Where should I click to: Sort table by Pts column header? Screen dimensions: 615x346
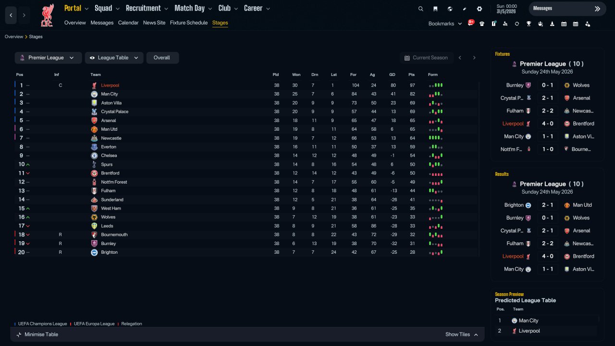(x=411, y=74)
